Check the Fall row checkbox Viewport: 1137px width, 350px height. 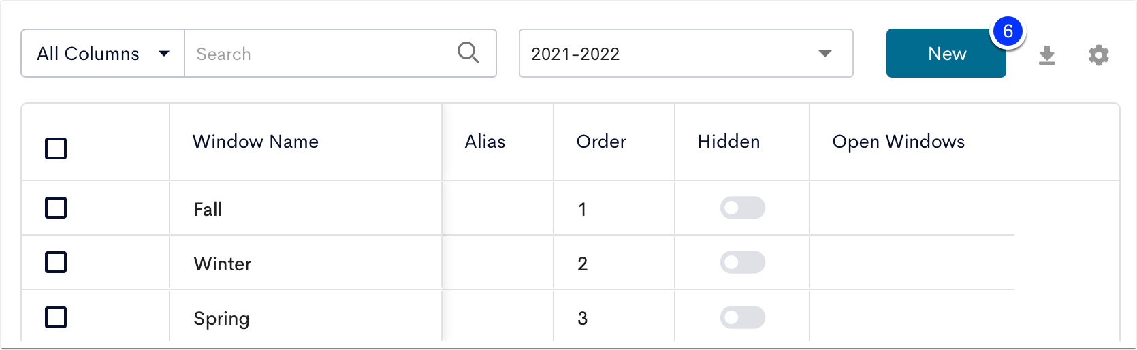coord(56,208)
